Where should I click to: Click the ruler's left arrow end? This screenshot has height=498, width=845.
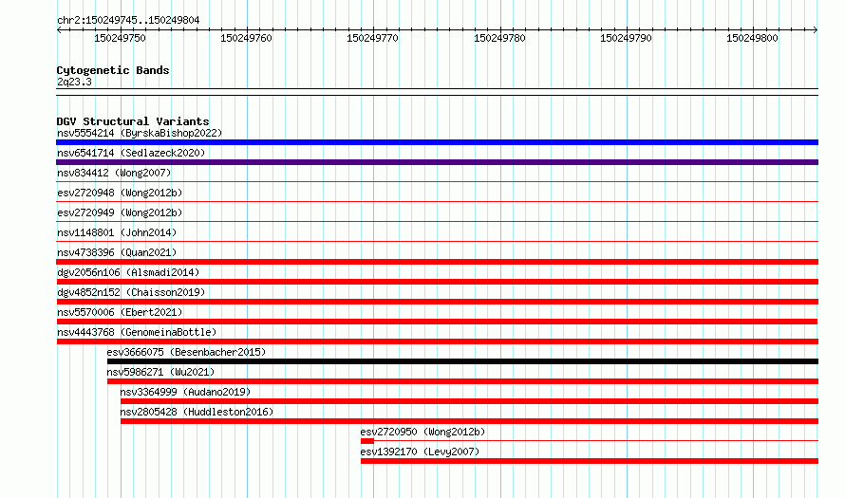pos(59,30)
